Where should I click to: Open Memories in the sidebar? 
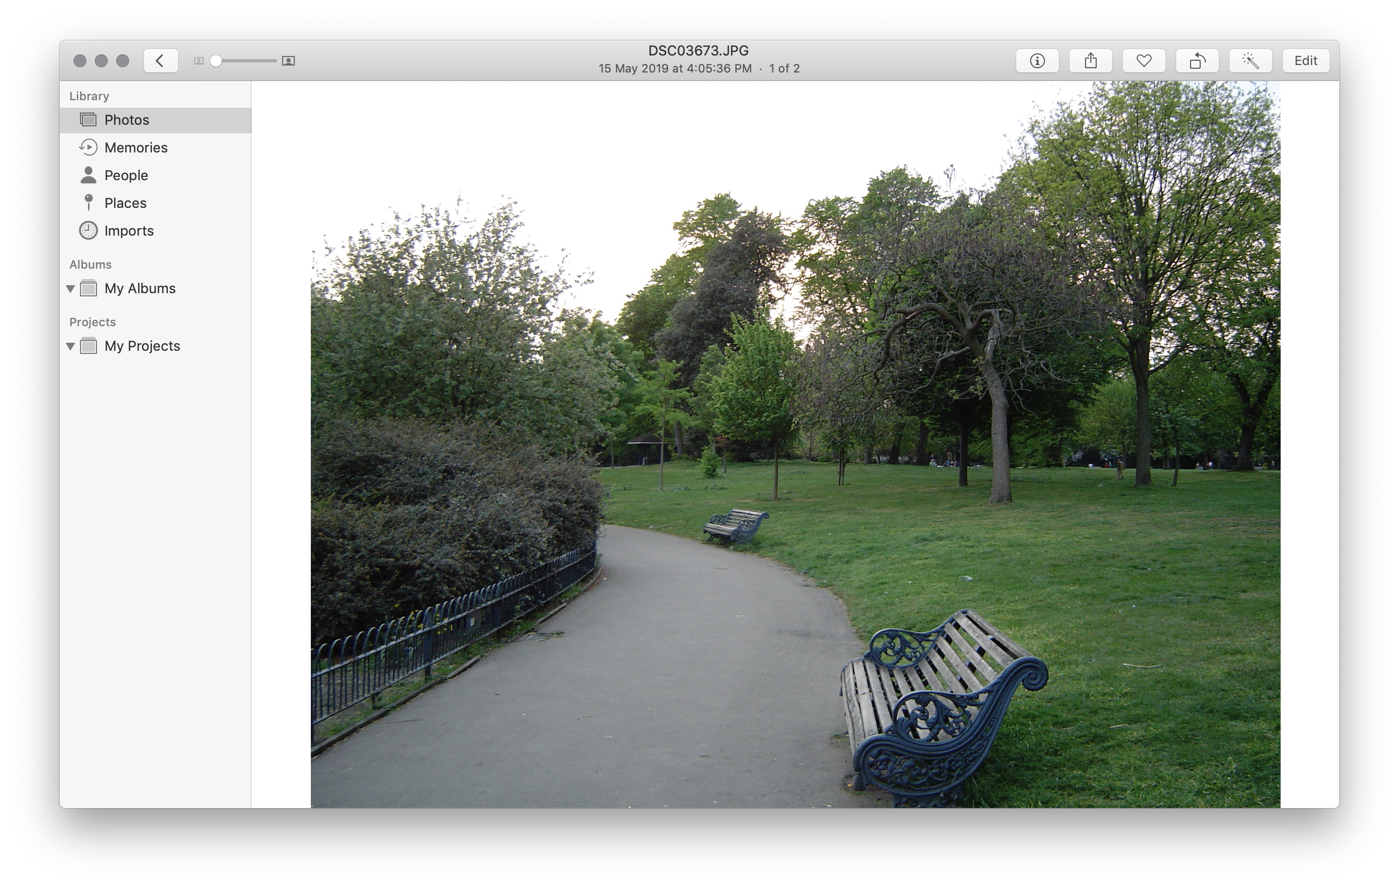135,148
